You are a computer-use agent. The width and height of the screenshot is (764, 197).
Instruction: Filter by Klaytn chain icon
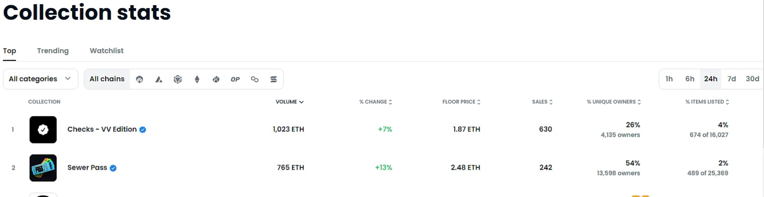coord(216,79)
